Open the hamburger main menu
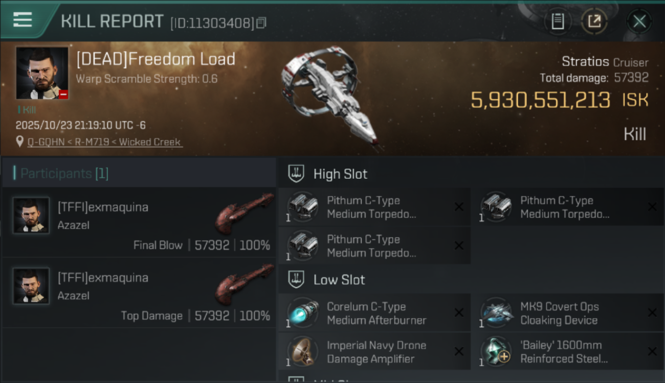The height and width of the screenshot is (383, 665). (23, 20)
